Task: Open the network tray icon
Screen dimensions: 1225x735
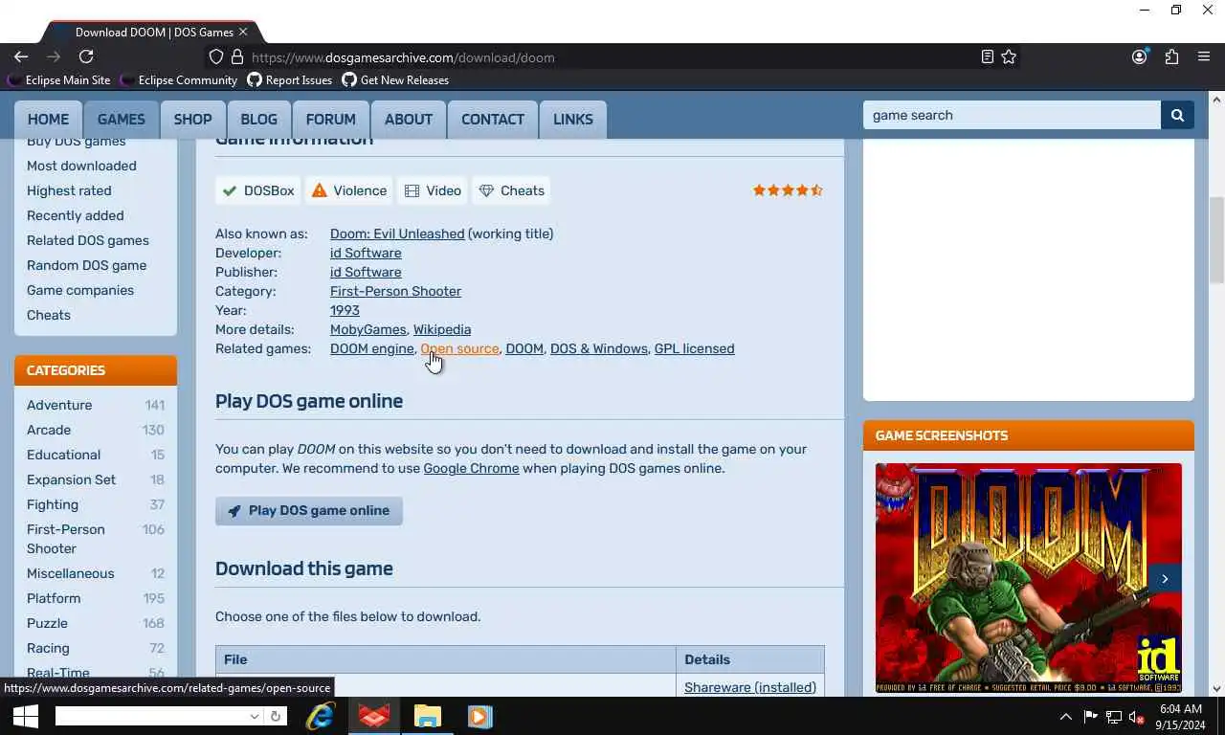Action: click(1114, 716)
